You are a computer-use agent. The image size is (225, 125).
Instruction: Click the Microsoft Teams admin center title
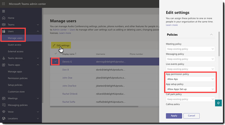tap(27, 4)
